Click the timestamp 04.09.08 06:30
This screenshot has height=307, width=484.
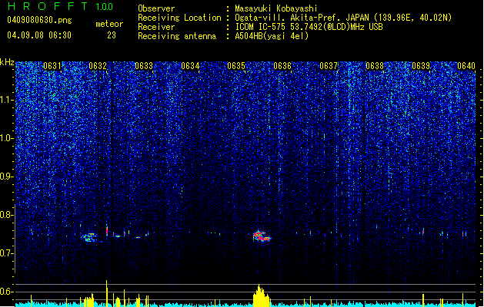[39, 35]
